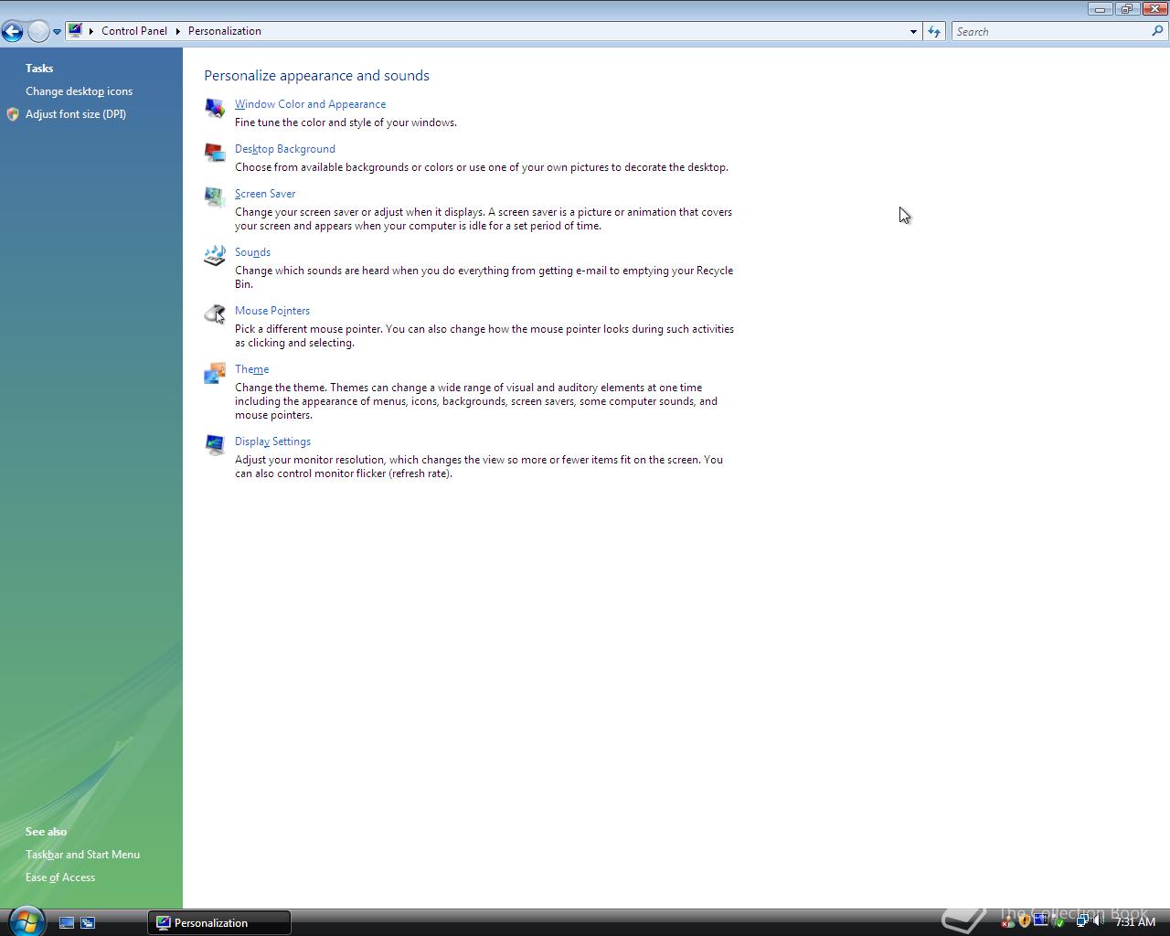This screenshot has width=1170, height=936.
Task: Go back with the Back arrow button
Action: (x=12, y=31)
